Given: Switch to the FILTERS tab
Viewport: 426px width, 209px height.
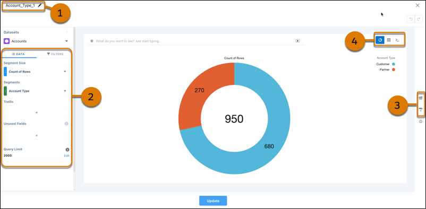Looking at the screenshot, I should coord(55,54).
